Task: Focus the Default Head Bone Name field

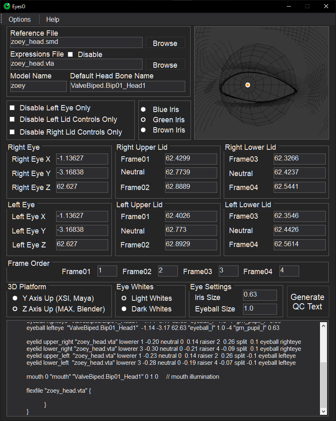Action: 128,87
